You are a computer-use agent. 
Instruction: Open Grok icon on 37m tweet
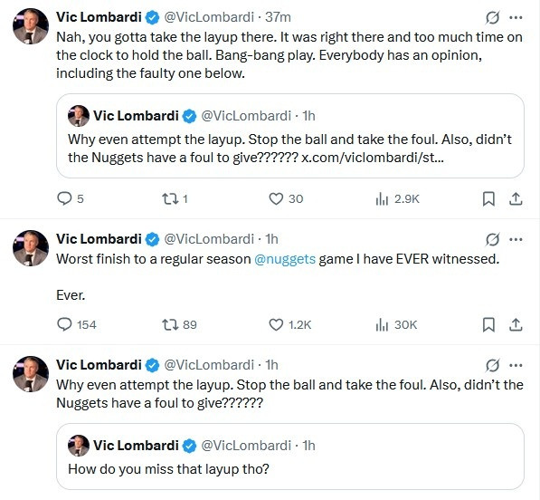coord(492,17)
